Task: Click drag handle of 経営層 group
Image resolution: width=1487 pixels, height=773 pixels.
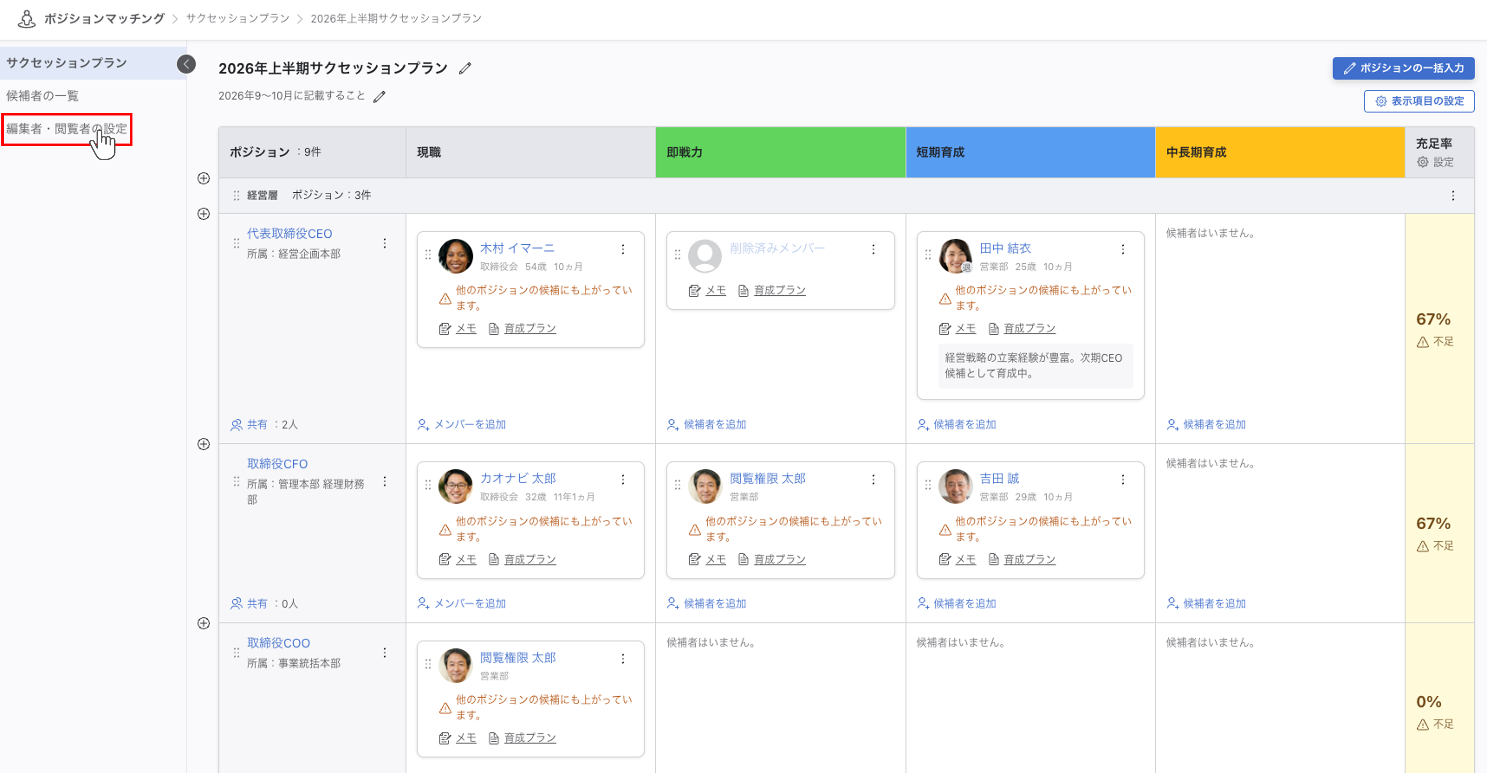Action: pos(236,196)
